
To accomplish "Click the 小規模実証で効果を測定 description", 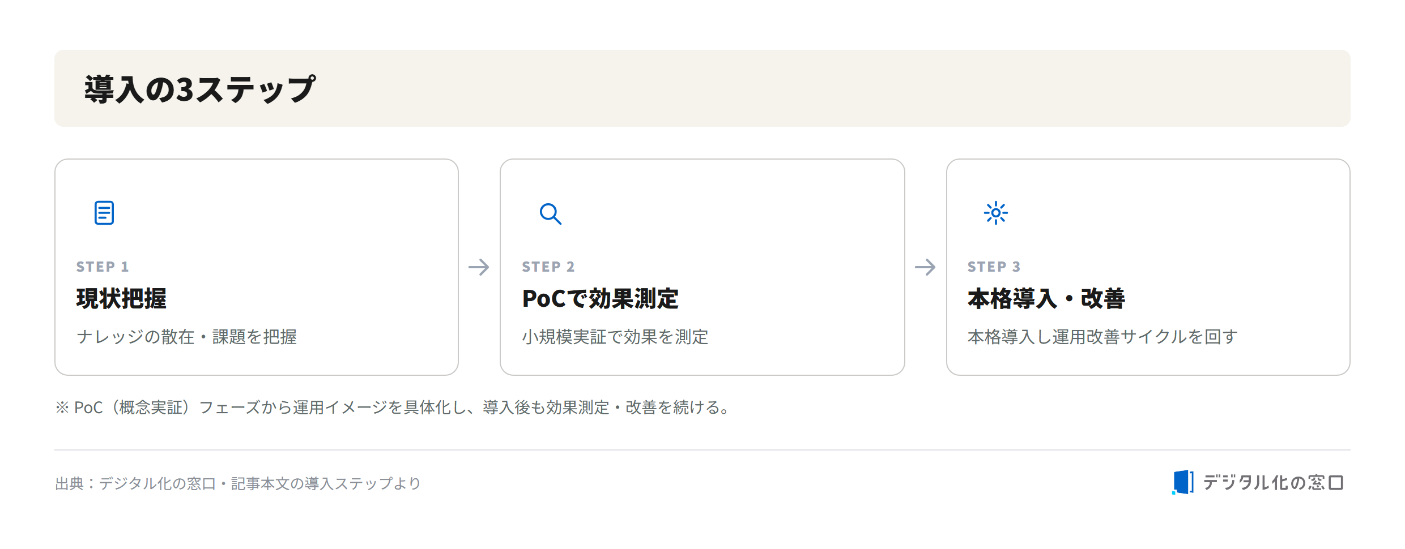I will [x=615, y=337].
